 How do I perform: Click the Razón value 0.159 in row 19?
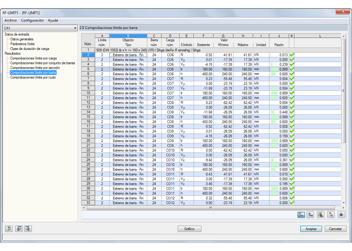coord(284,136)
